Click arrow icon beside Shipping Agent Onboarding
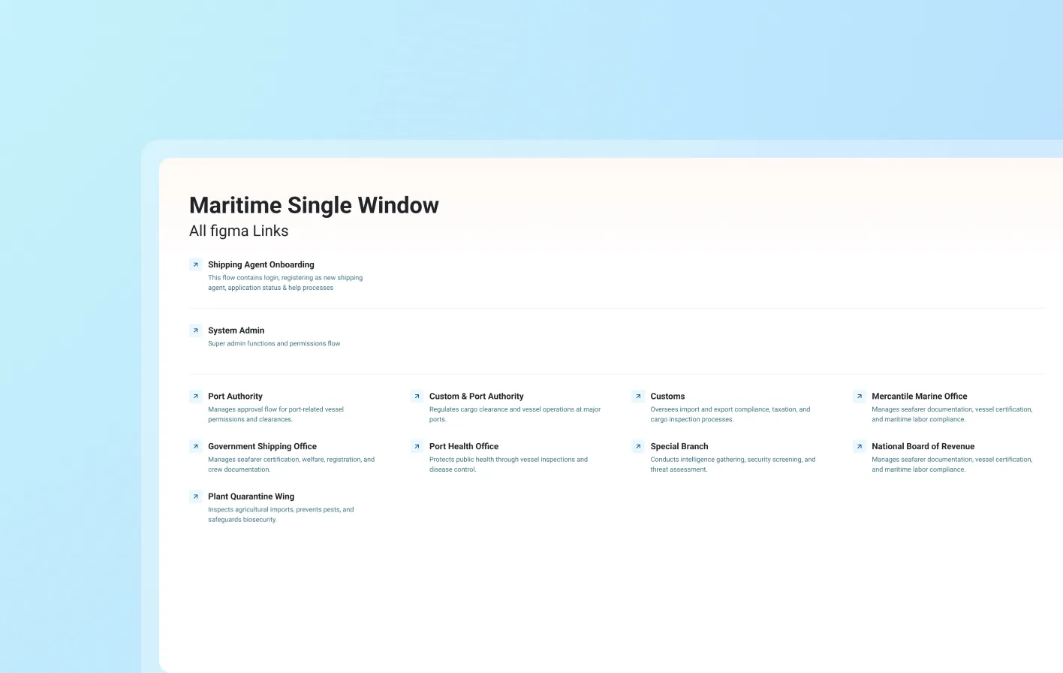Image resolution: width=1063 pixels, height=673 pixels. [195, 264]
